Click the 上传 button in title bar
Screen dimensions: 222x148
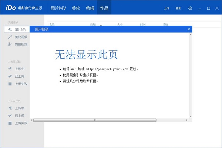166,8
